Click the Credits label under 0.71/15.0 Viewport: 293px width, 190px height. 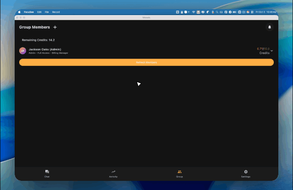click(265, 53)
